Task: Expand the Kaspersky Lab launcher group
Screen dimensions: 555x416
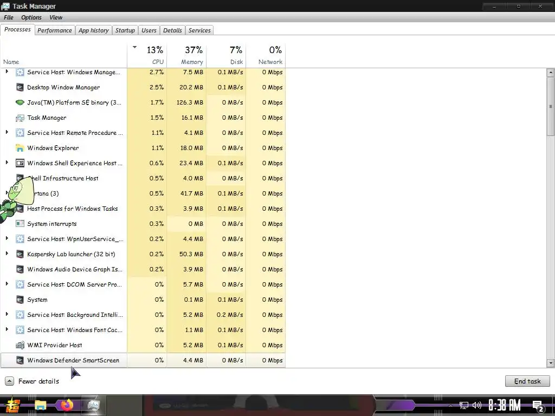Action: [7, 253]
